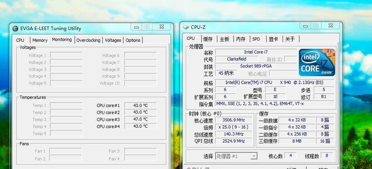Click the 步进 value 5
This screenshot has height=169, width=372.
pyautogui.click(x=324, y=90)
